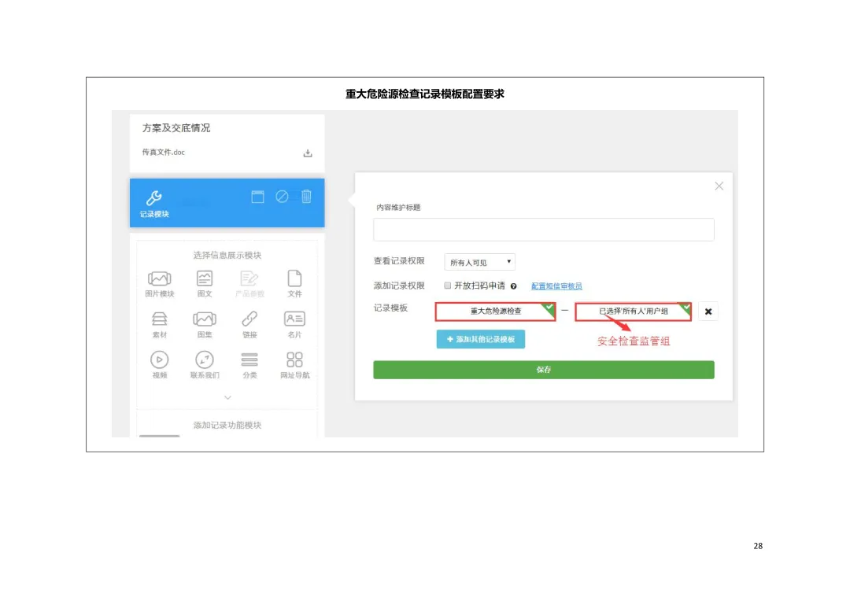
Task: Expand more modules with the down chevron
Action: click(227, 398)
